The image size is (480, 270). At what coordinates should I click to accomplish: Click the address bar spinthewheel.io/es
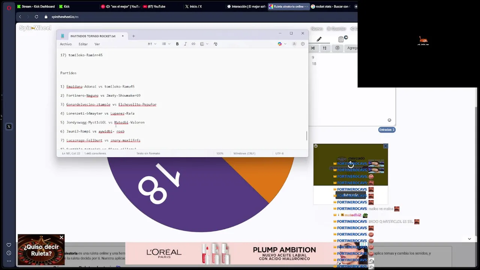pos(65,17)
